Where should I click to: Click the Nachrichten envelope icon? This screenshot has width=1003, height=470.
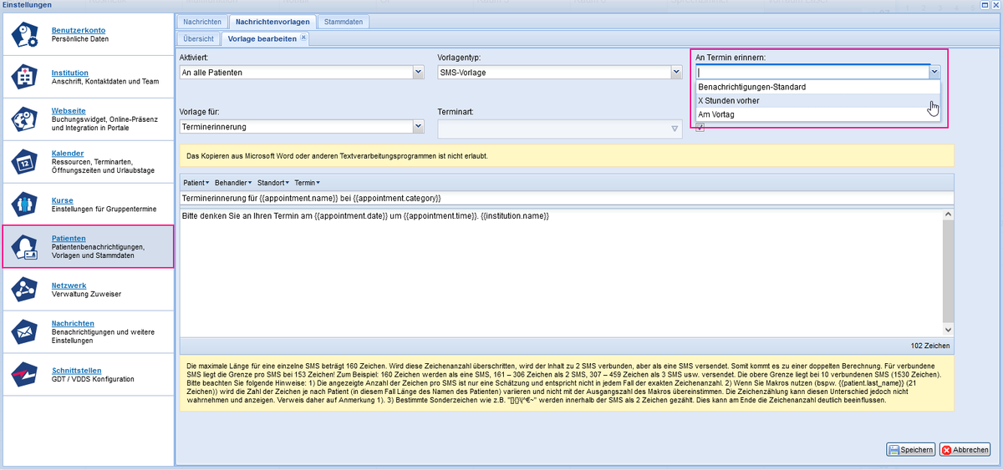25,331
